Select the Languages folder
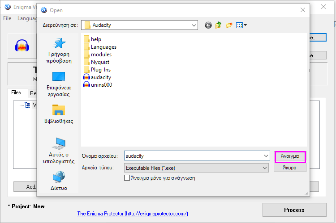 [x=100, y=47]
